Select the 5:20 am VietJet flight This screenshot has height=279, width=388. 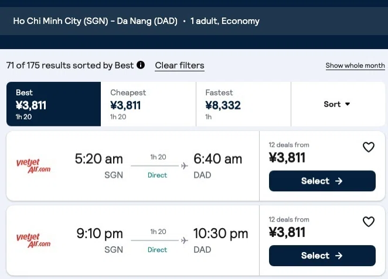click(322, 181)
